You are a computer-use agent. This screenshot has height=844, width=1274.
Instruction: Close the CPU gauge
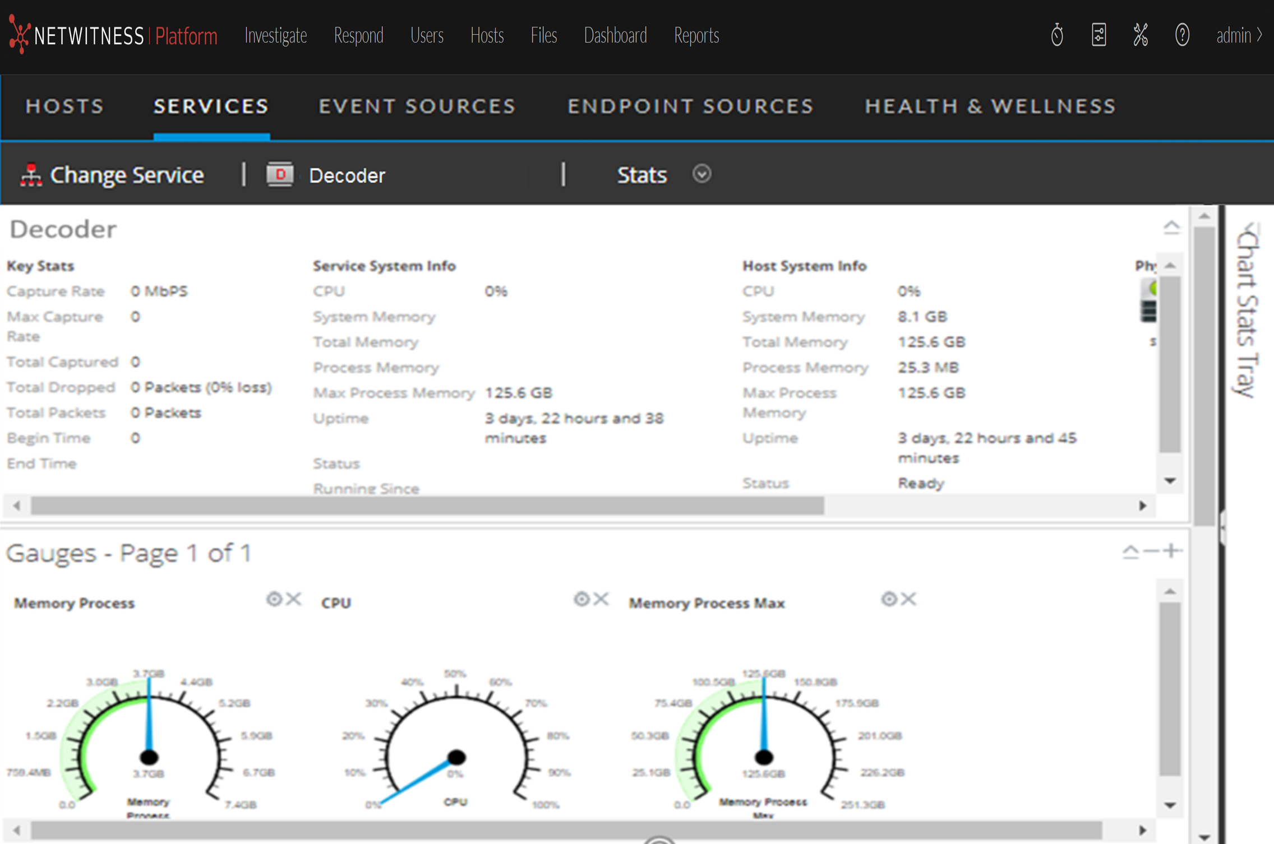[x=601, y=599]
